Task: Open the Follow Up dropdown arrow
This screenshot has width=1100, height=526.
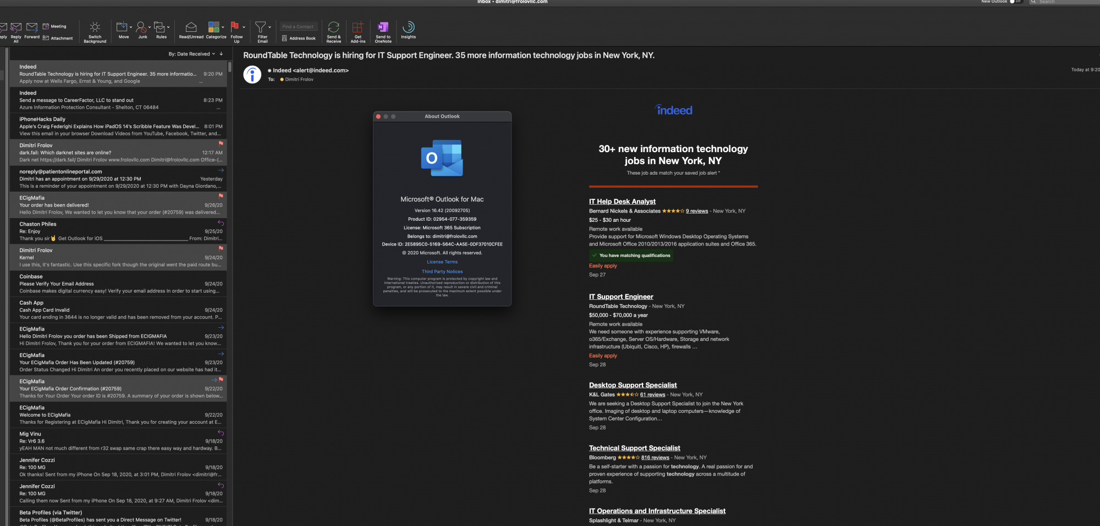Action: pyautogui.click(x=244, y=27)
